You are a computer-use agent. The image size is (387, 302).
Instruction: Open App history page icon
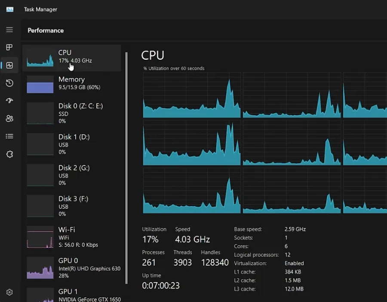click(9, 83)
